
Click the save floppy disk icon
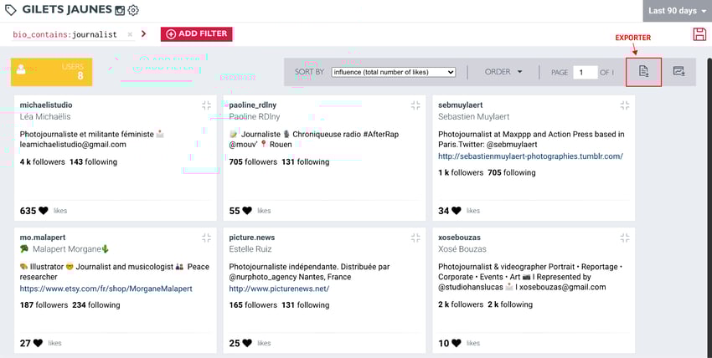[x=699, y=34]
